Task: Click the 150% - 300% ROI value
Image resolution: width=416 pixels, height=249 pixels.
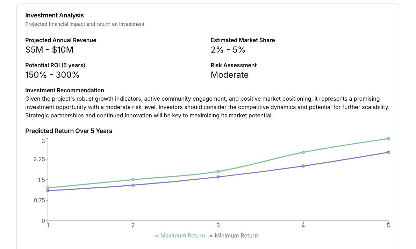Action: coord(52,75)
